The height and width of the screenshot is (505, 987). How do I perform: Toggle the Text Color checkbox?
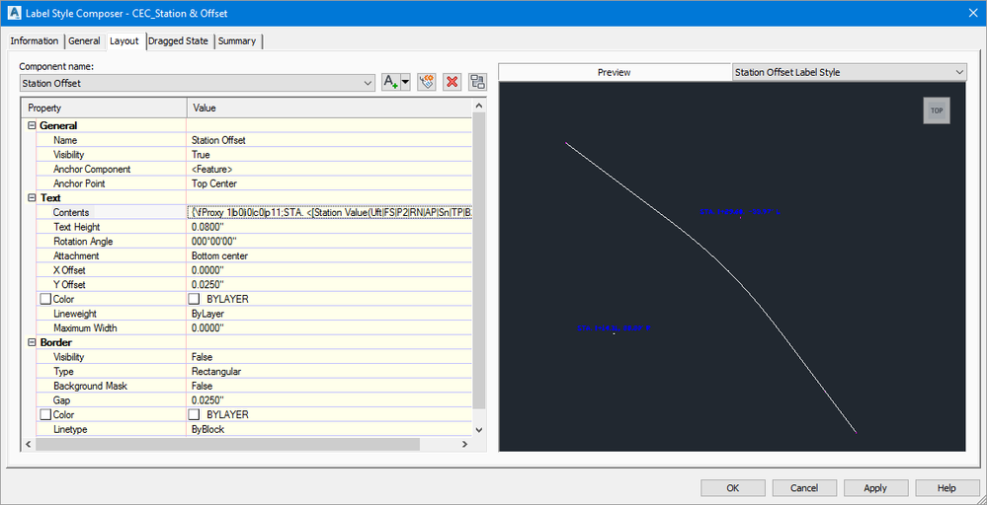coord(44,300)
